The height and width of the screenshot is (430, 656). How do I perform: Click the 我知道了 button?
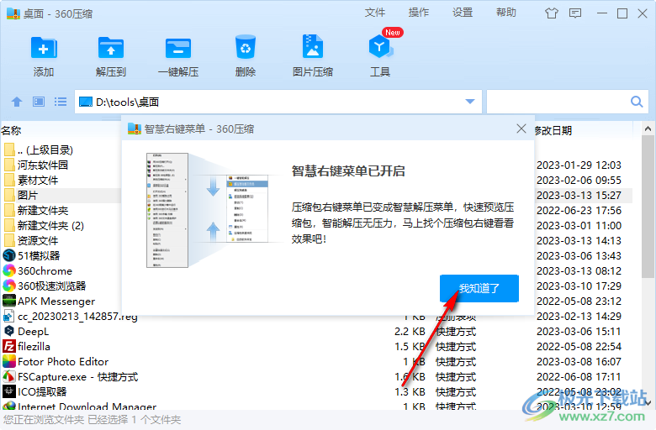pos(479,288)
